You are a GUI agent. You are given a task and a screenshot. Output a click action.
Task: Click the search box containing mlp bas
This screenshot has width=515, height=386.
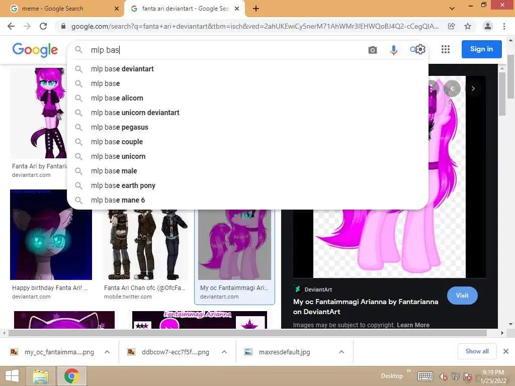tap(227, 50)
